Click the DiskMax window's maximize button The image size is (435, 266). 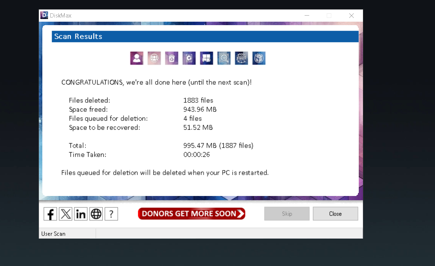(x=329, y=16)
